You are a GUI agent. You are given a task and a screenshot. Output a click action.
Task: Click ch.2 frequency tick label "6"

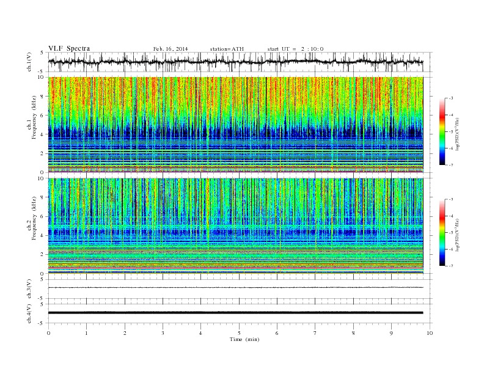(x=42, y=216)
